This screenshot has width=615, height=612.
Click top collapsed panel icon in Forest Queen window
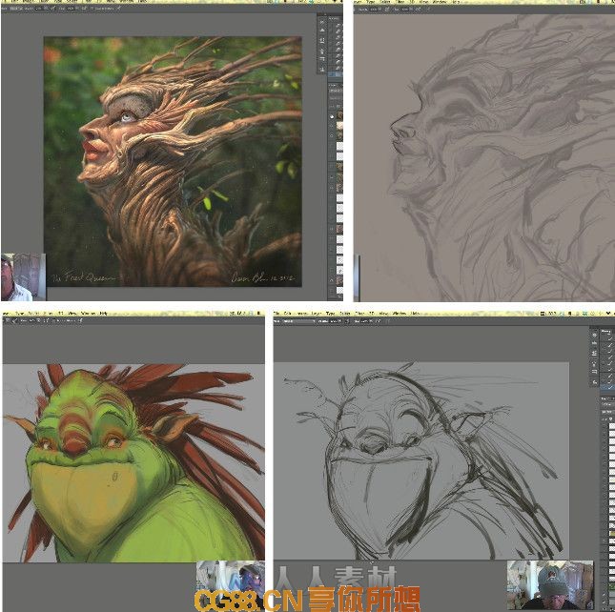322,22
